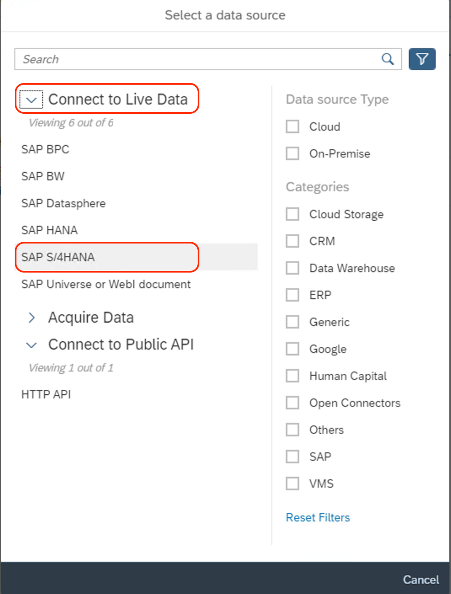The image size is (451, 594).
Task: Toggle the filter funnel button
Action: [422, 59]
